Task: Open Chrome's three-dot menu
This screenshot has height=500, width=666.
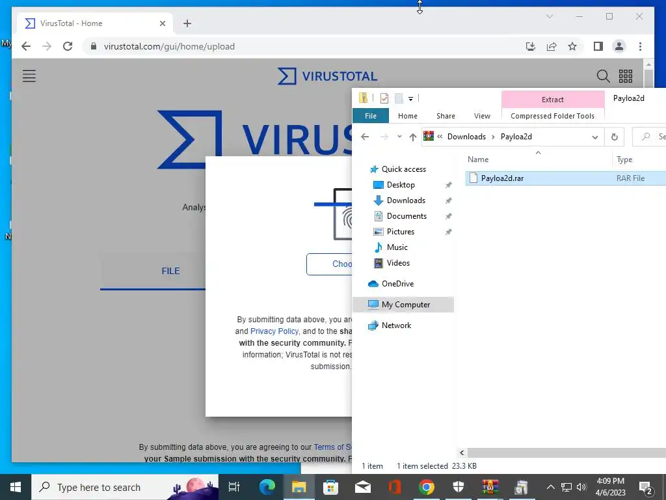Action: click(x=640, y=46)
